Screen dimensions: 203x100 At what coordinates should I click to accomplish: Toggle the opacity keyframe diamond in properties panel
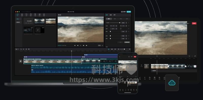pos(129,23)
